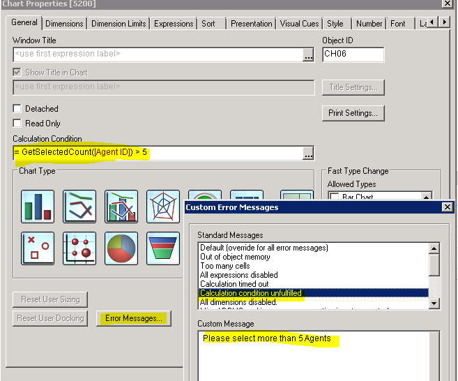Select the Funnel Chart type icon

(163, 248)
